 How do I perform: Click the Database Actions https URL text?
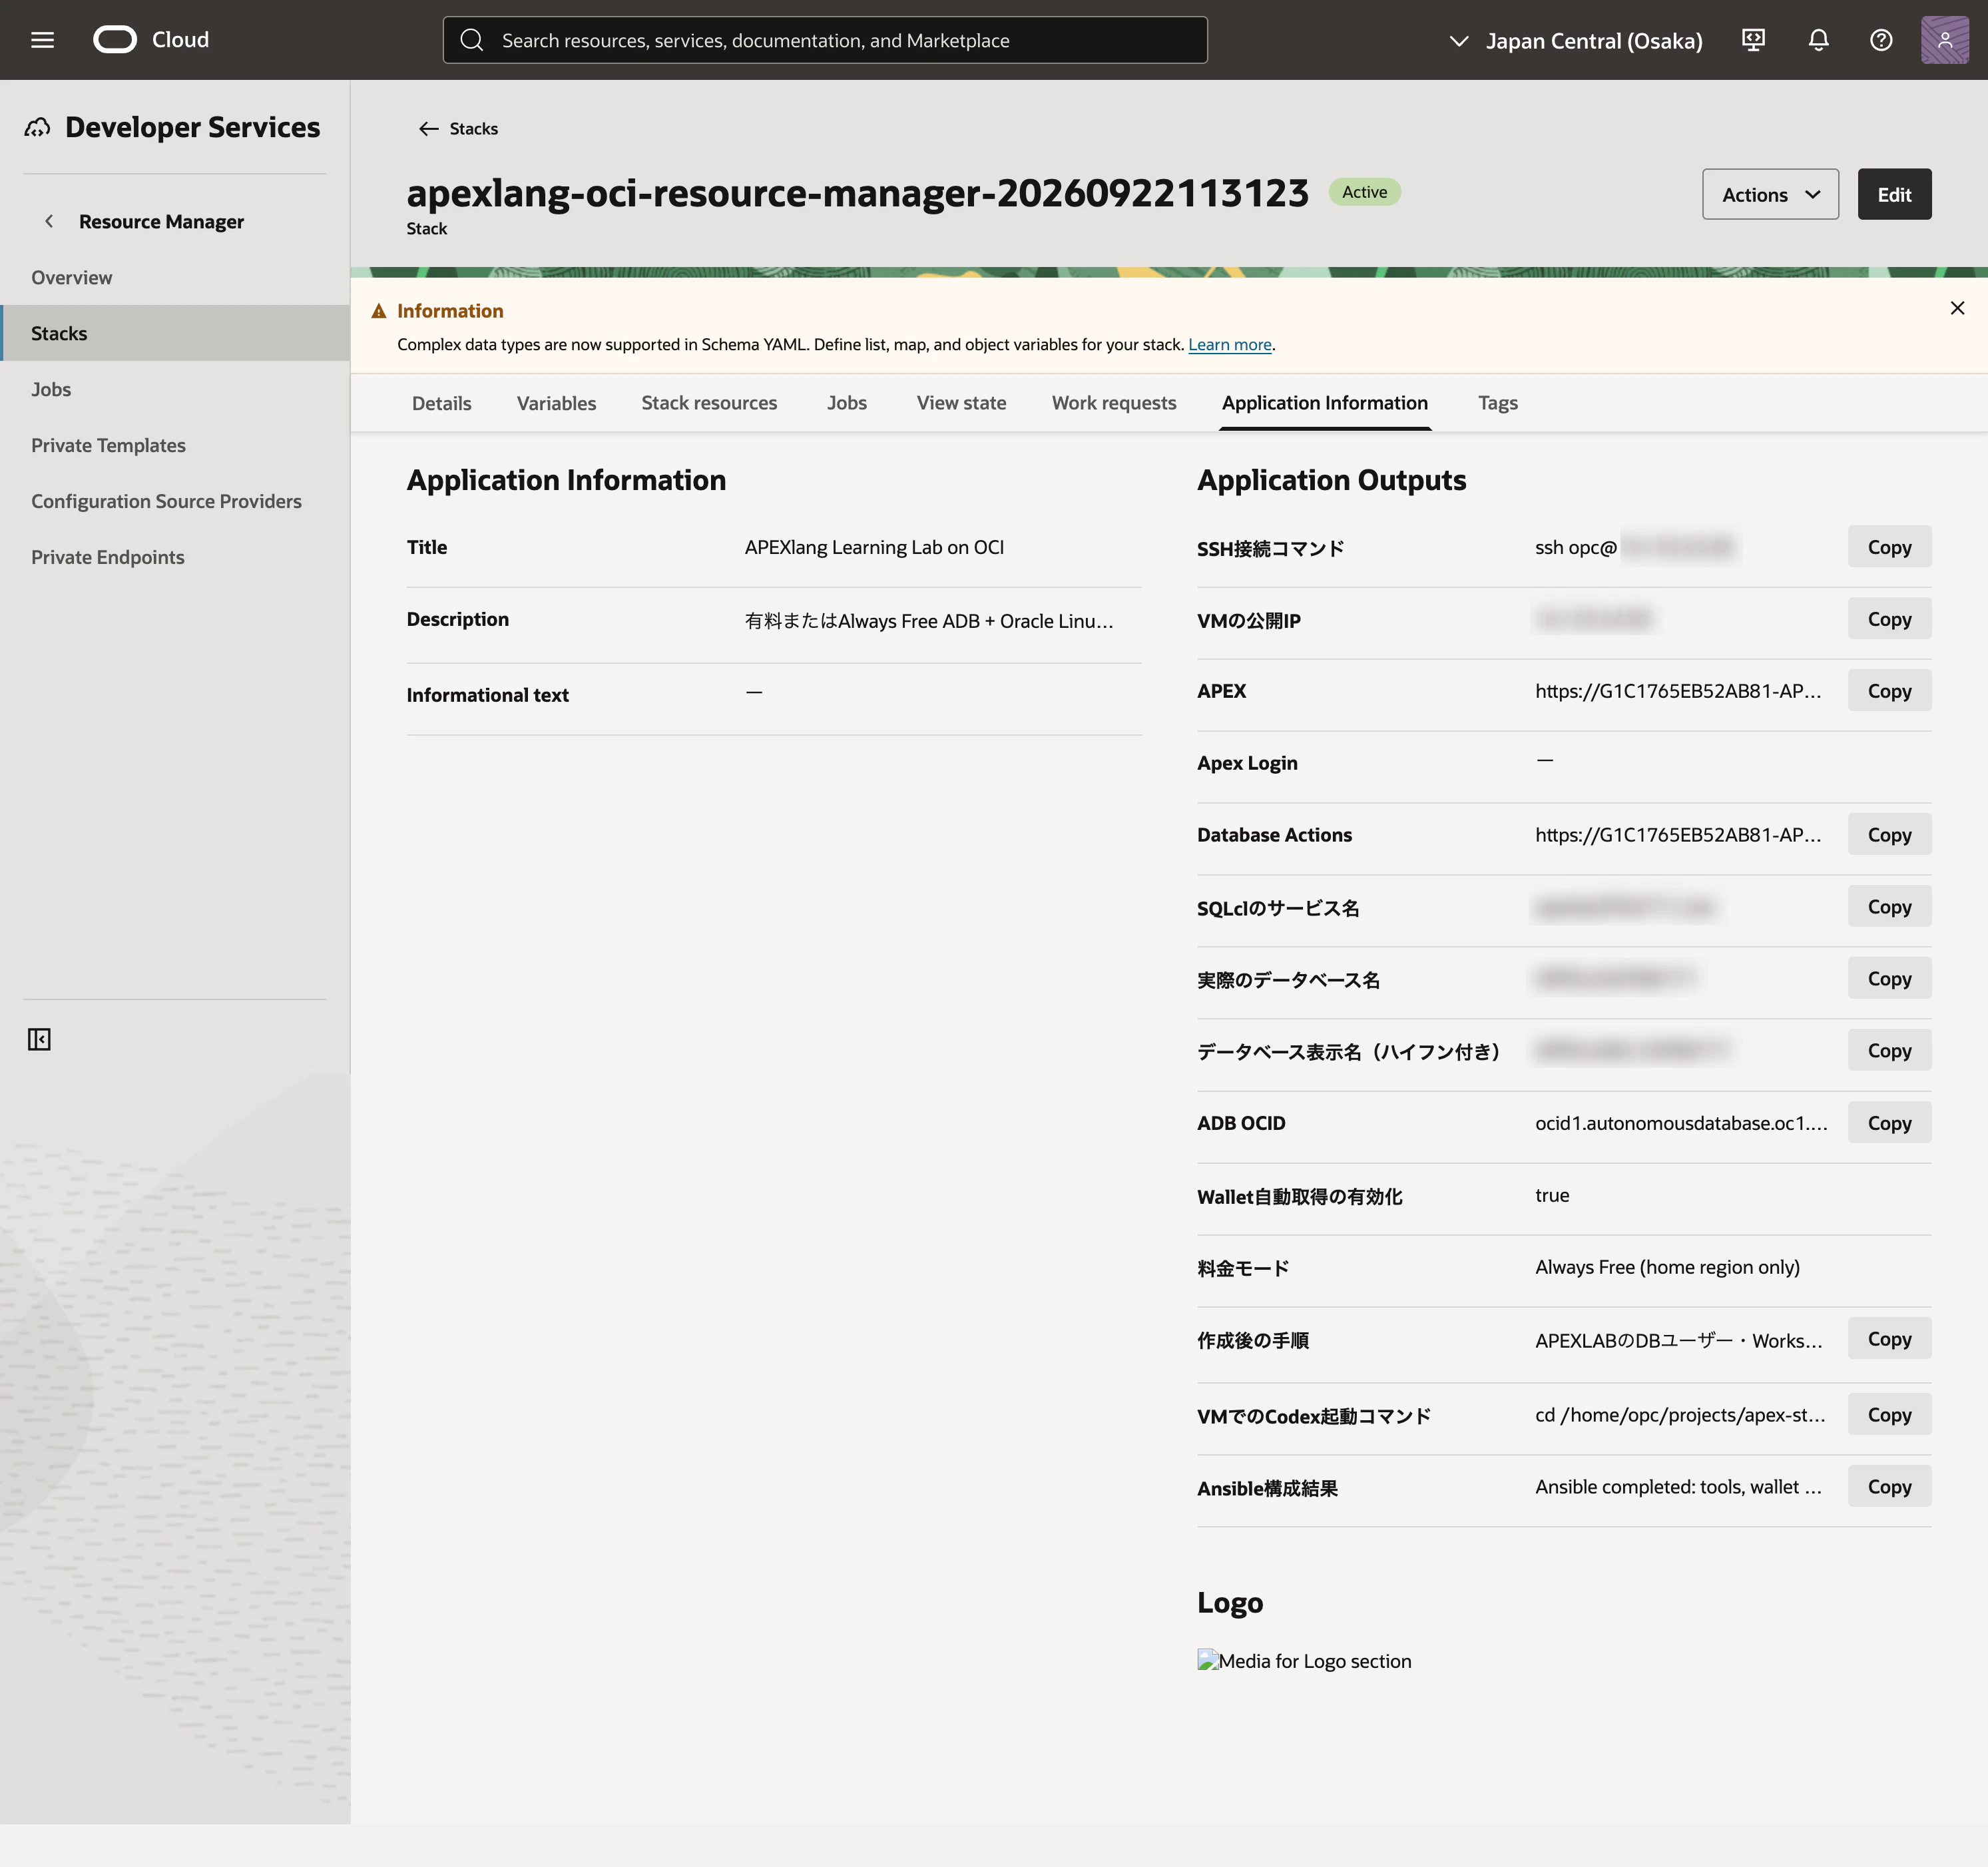[1678, 835]
